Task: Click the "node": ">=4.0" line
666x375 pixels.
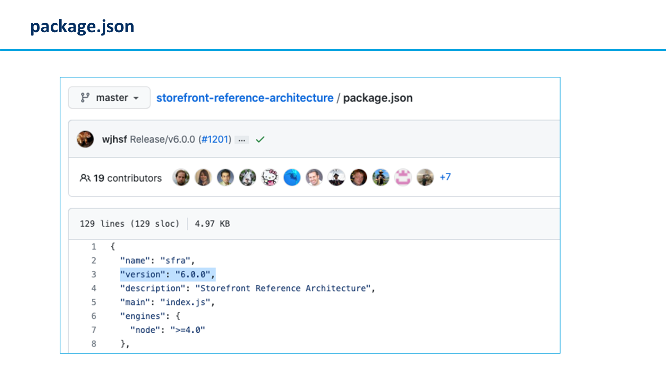Action: click(x=168, y=330)
